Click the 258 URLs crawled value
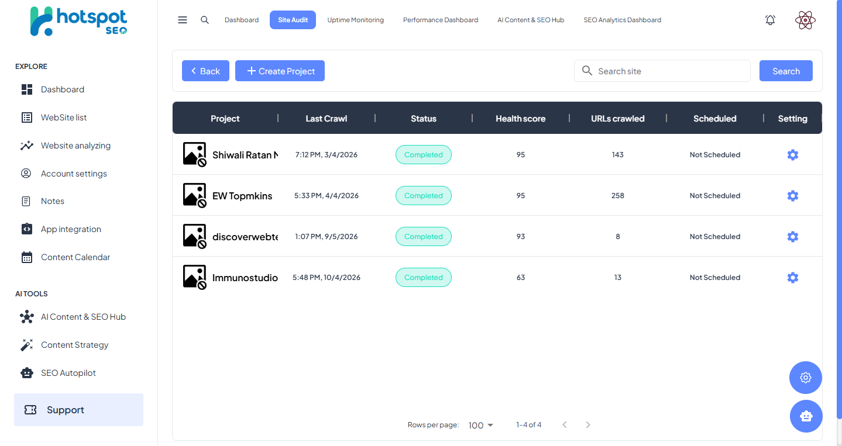842x446 pixels. [618, 196]
